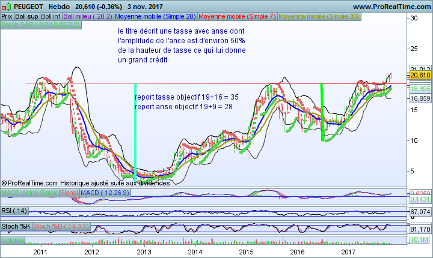The height and width of the screenshot is (258, 433).
Task: Select the Boll sup indicator label
Action: (x=26, y=17)
